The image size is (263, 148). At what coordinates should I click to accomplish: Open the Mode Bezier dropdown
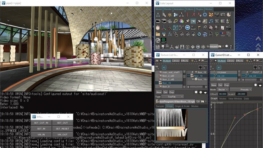tap(223, 89)
